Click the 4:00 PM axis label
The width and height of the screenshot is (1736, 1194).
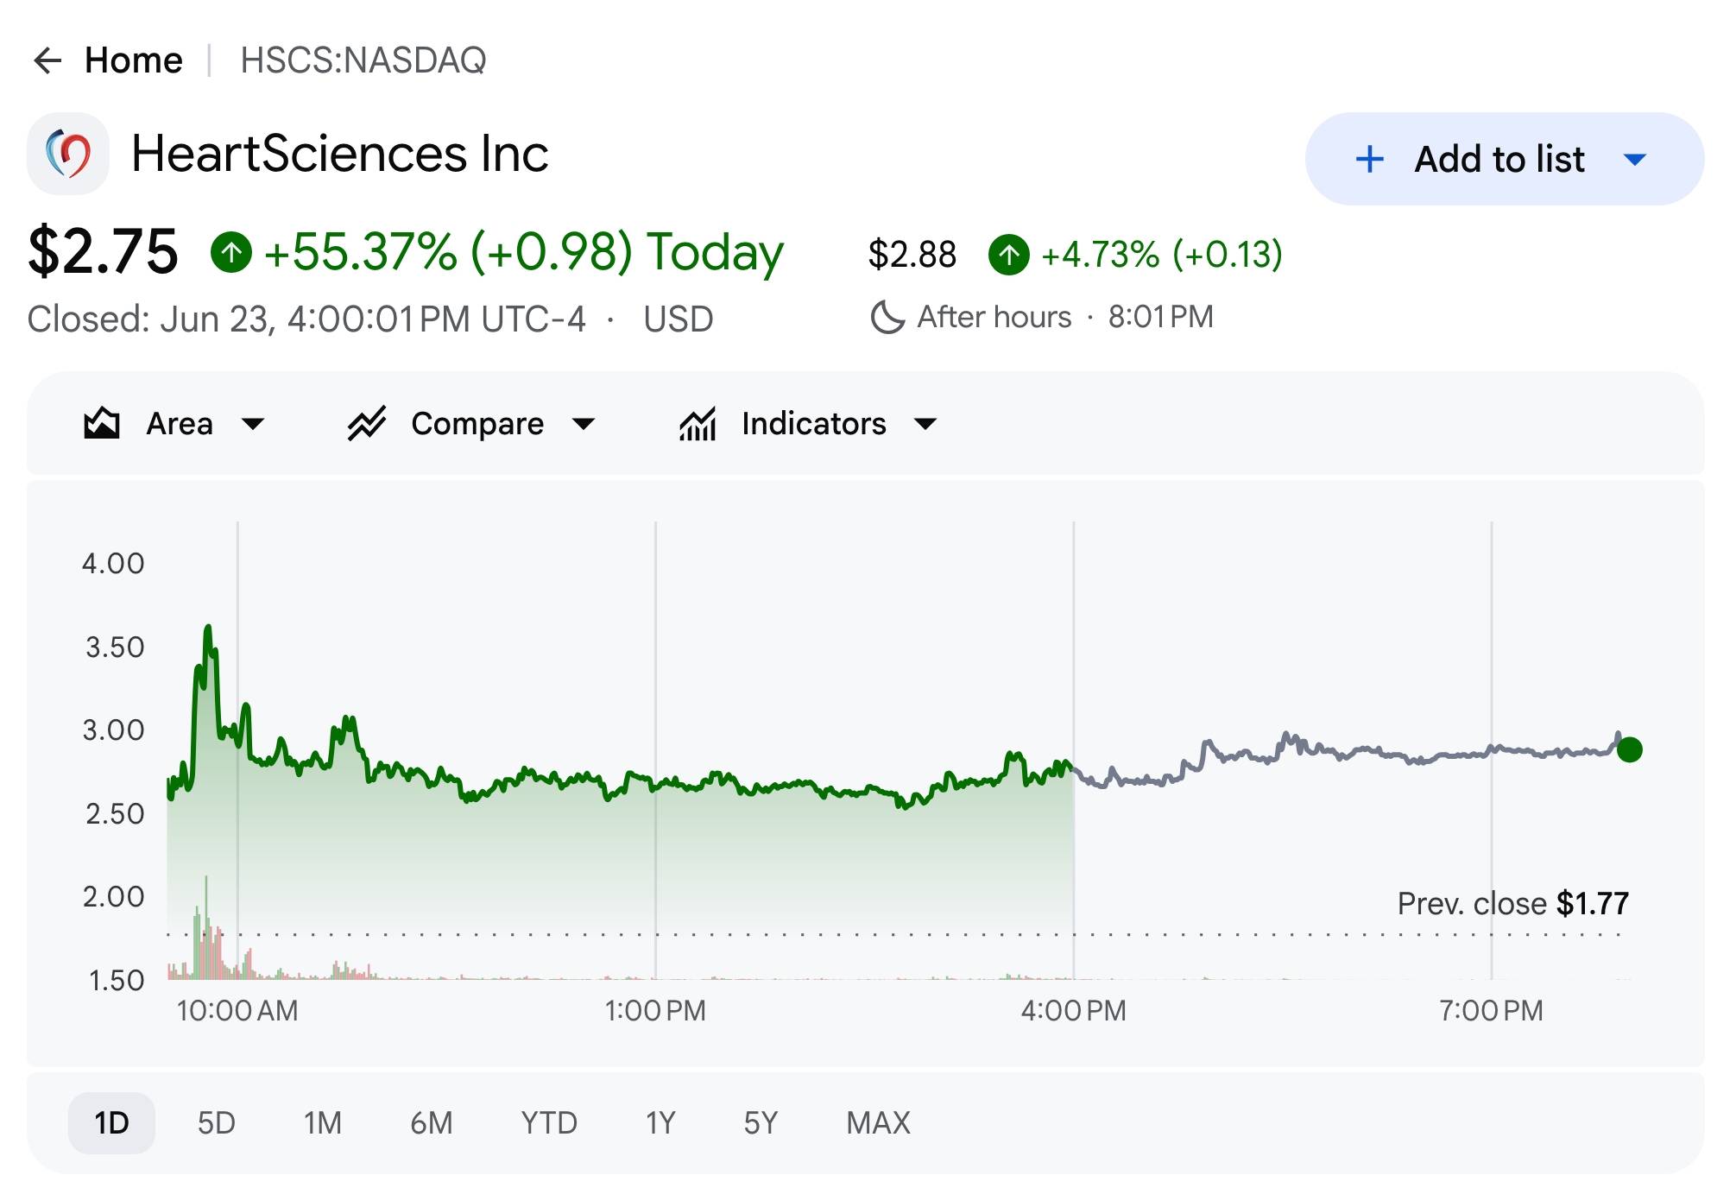pyautogui.click(x=1074, y=1011)
